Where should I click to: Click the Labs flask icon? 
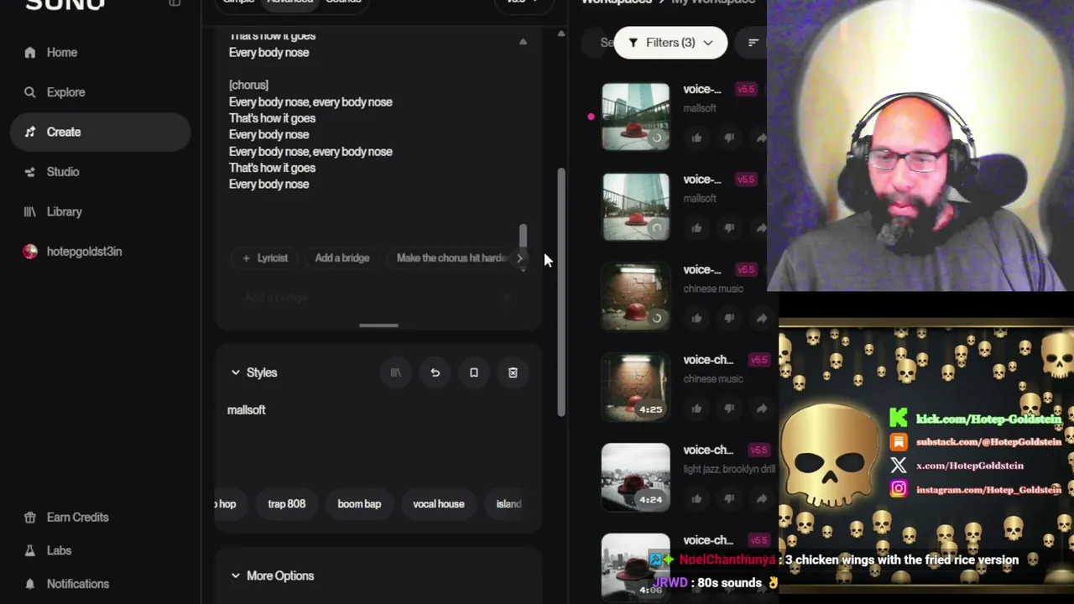coord(30,550)
